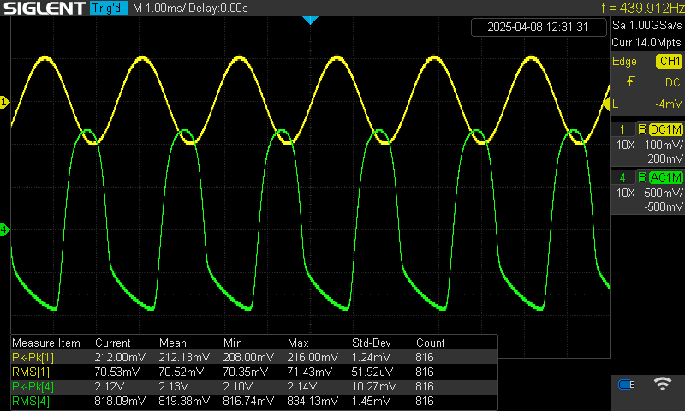The image size is (685, 411).
Task: Open the CH1 trigger source selector
Action: 669,62
